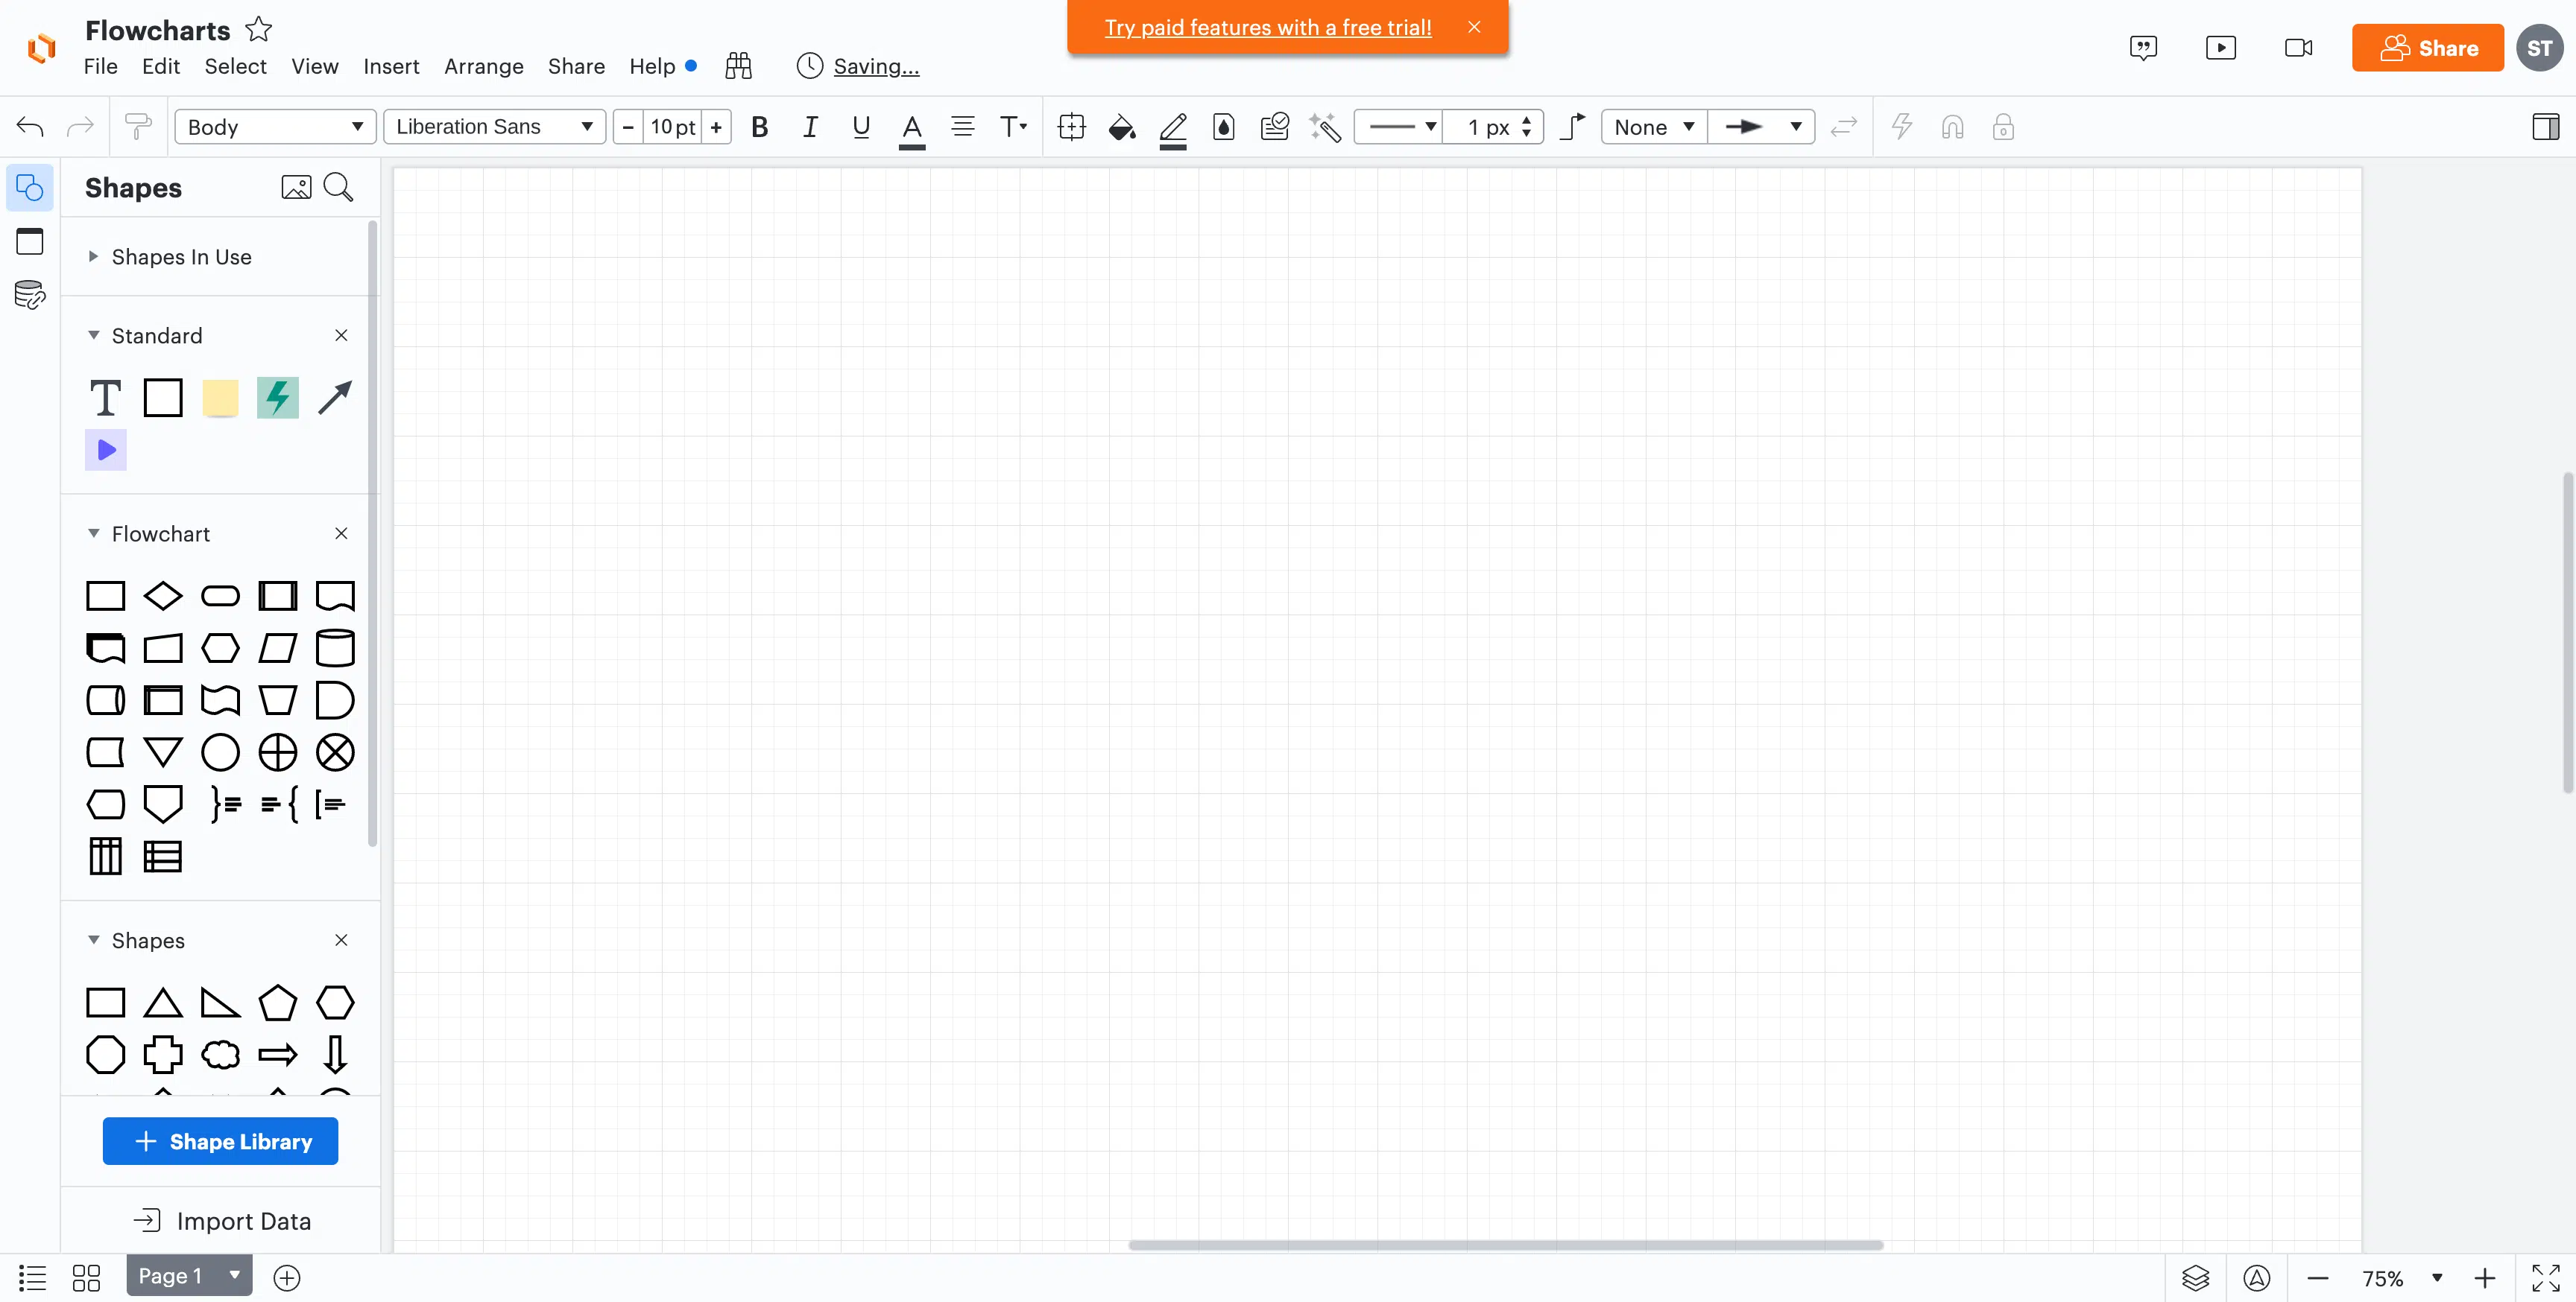Viewport: 2576px width, 1302px height.
Task: Pick the cylinder database flowchart shape
Action: [x=334, y=647]
